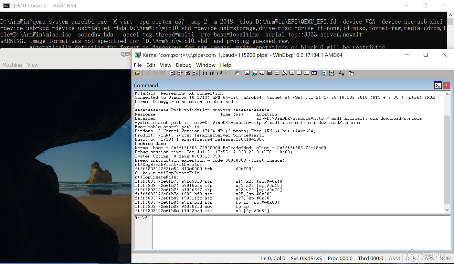Click the Step Out toolbar icon
The width and height of the screenshot is (454, 264).
point(220,73)
